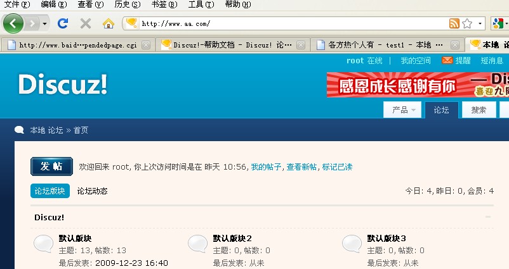This screenshot has width=509, height=269.
Task: Click the grey Forward arrow button
Action: [32, 23]
